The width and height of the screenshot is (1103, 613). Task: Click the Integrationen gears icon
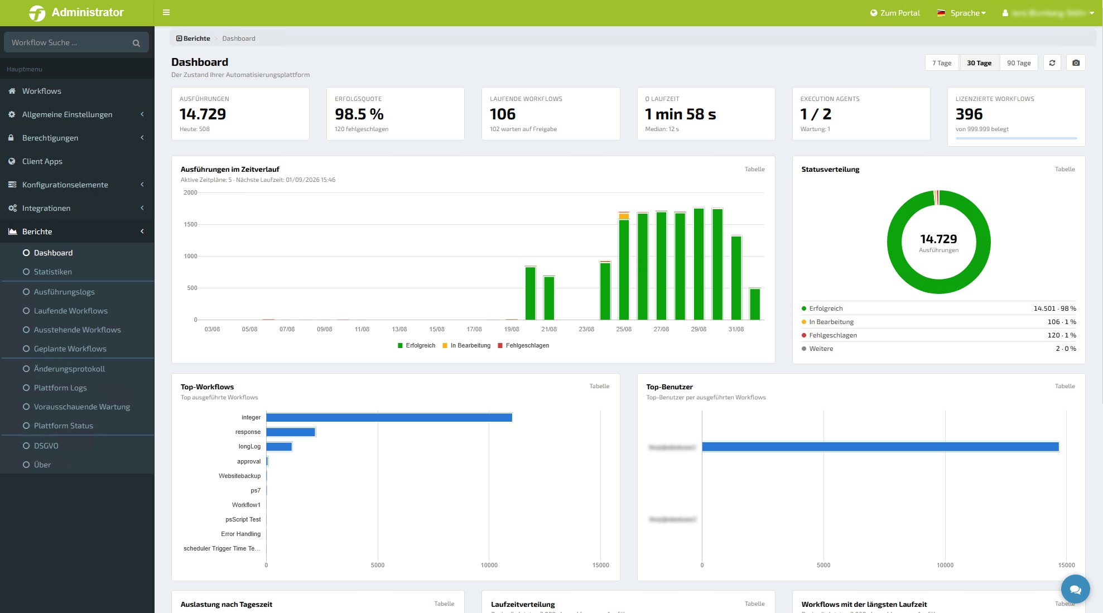coord(12,208)
